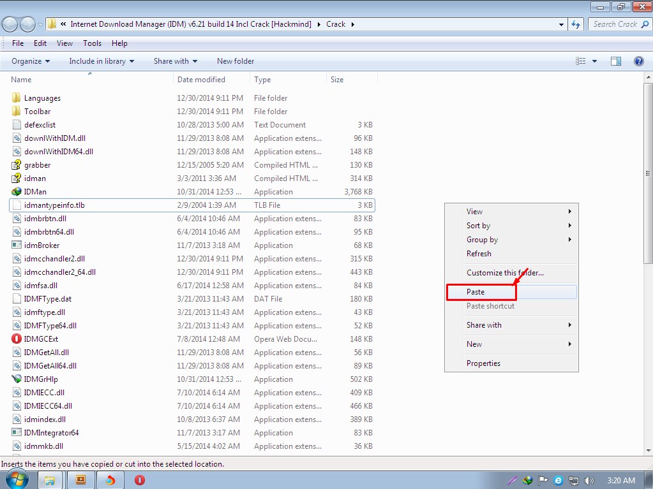Click the New folder button
The image size is (653, 489).
[236, 61]
